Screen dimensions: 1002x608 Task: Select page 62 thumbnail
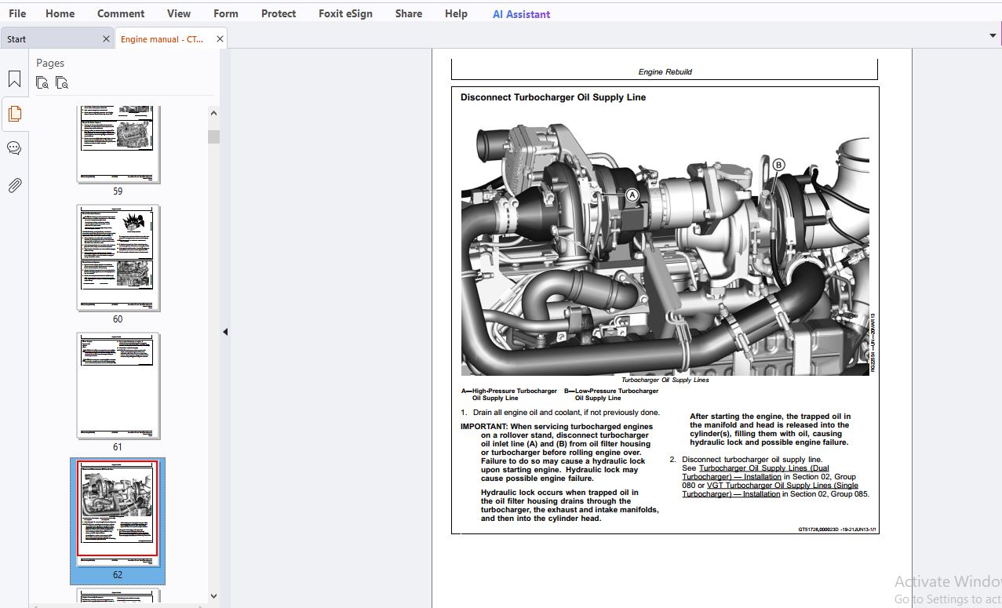(118, 513)
